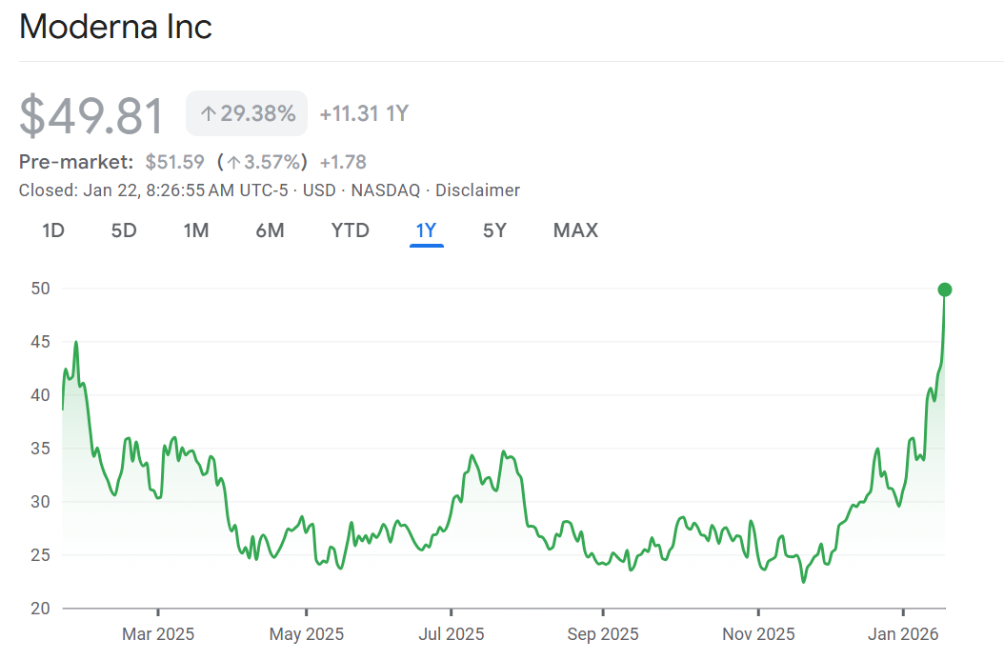Open the 5Y chart view
Viewport: 1004px width, 660px height.
[494, 230]
